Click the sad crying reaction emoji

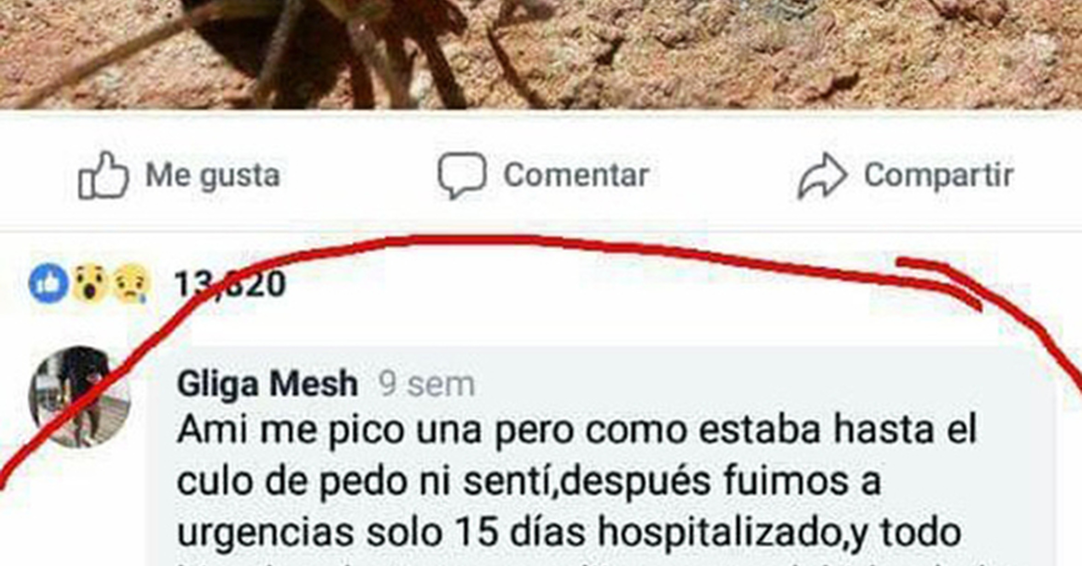pyautogui.click(x=131, y=283)
